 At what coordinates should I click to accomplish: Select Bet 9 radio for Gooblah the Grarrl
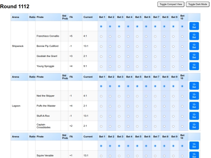click(173, 57)
